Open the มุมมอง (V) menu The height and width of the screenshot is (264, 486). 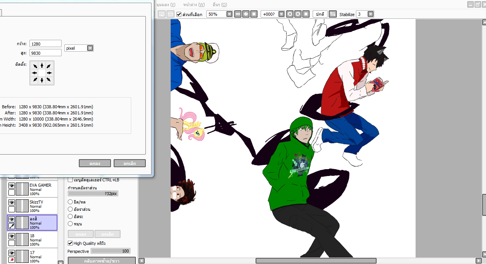(166, 5)
